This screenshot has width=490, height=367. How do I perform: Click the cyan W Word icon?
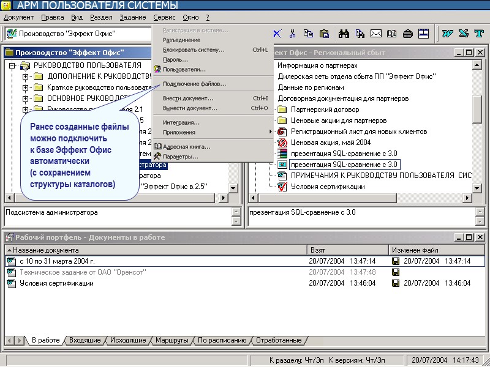point(448,34)
